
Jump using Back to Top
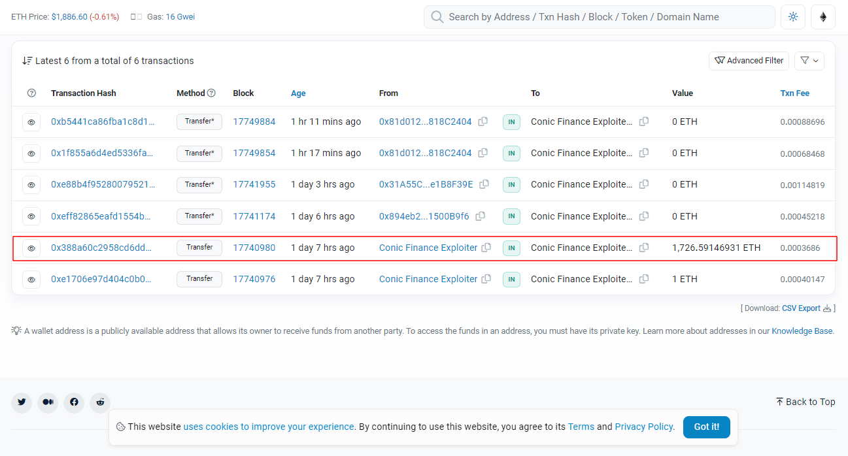point(806,402)
